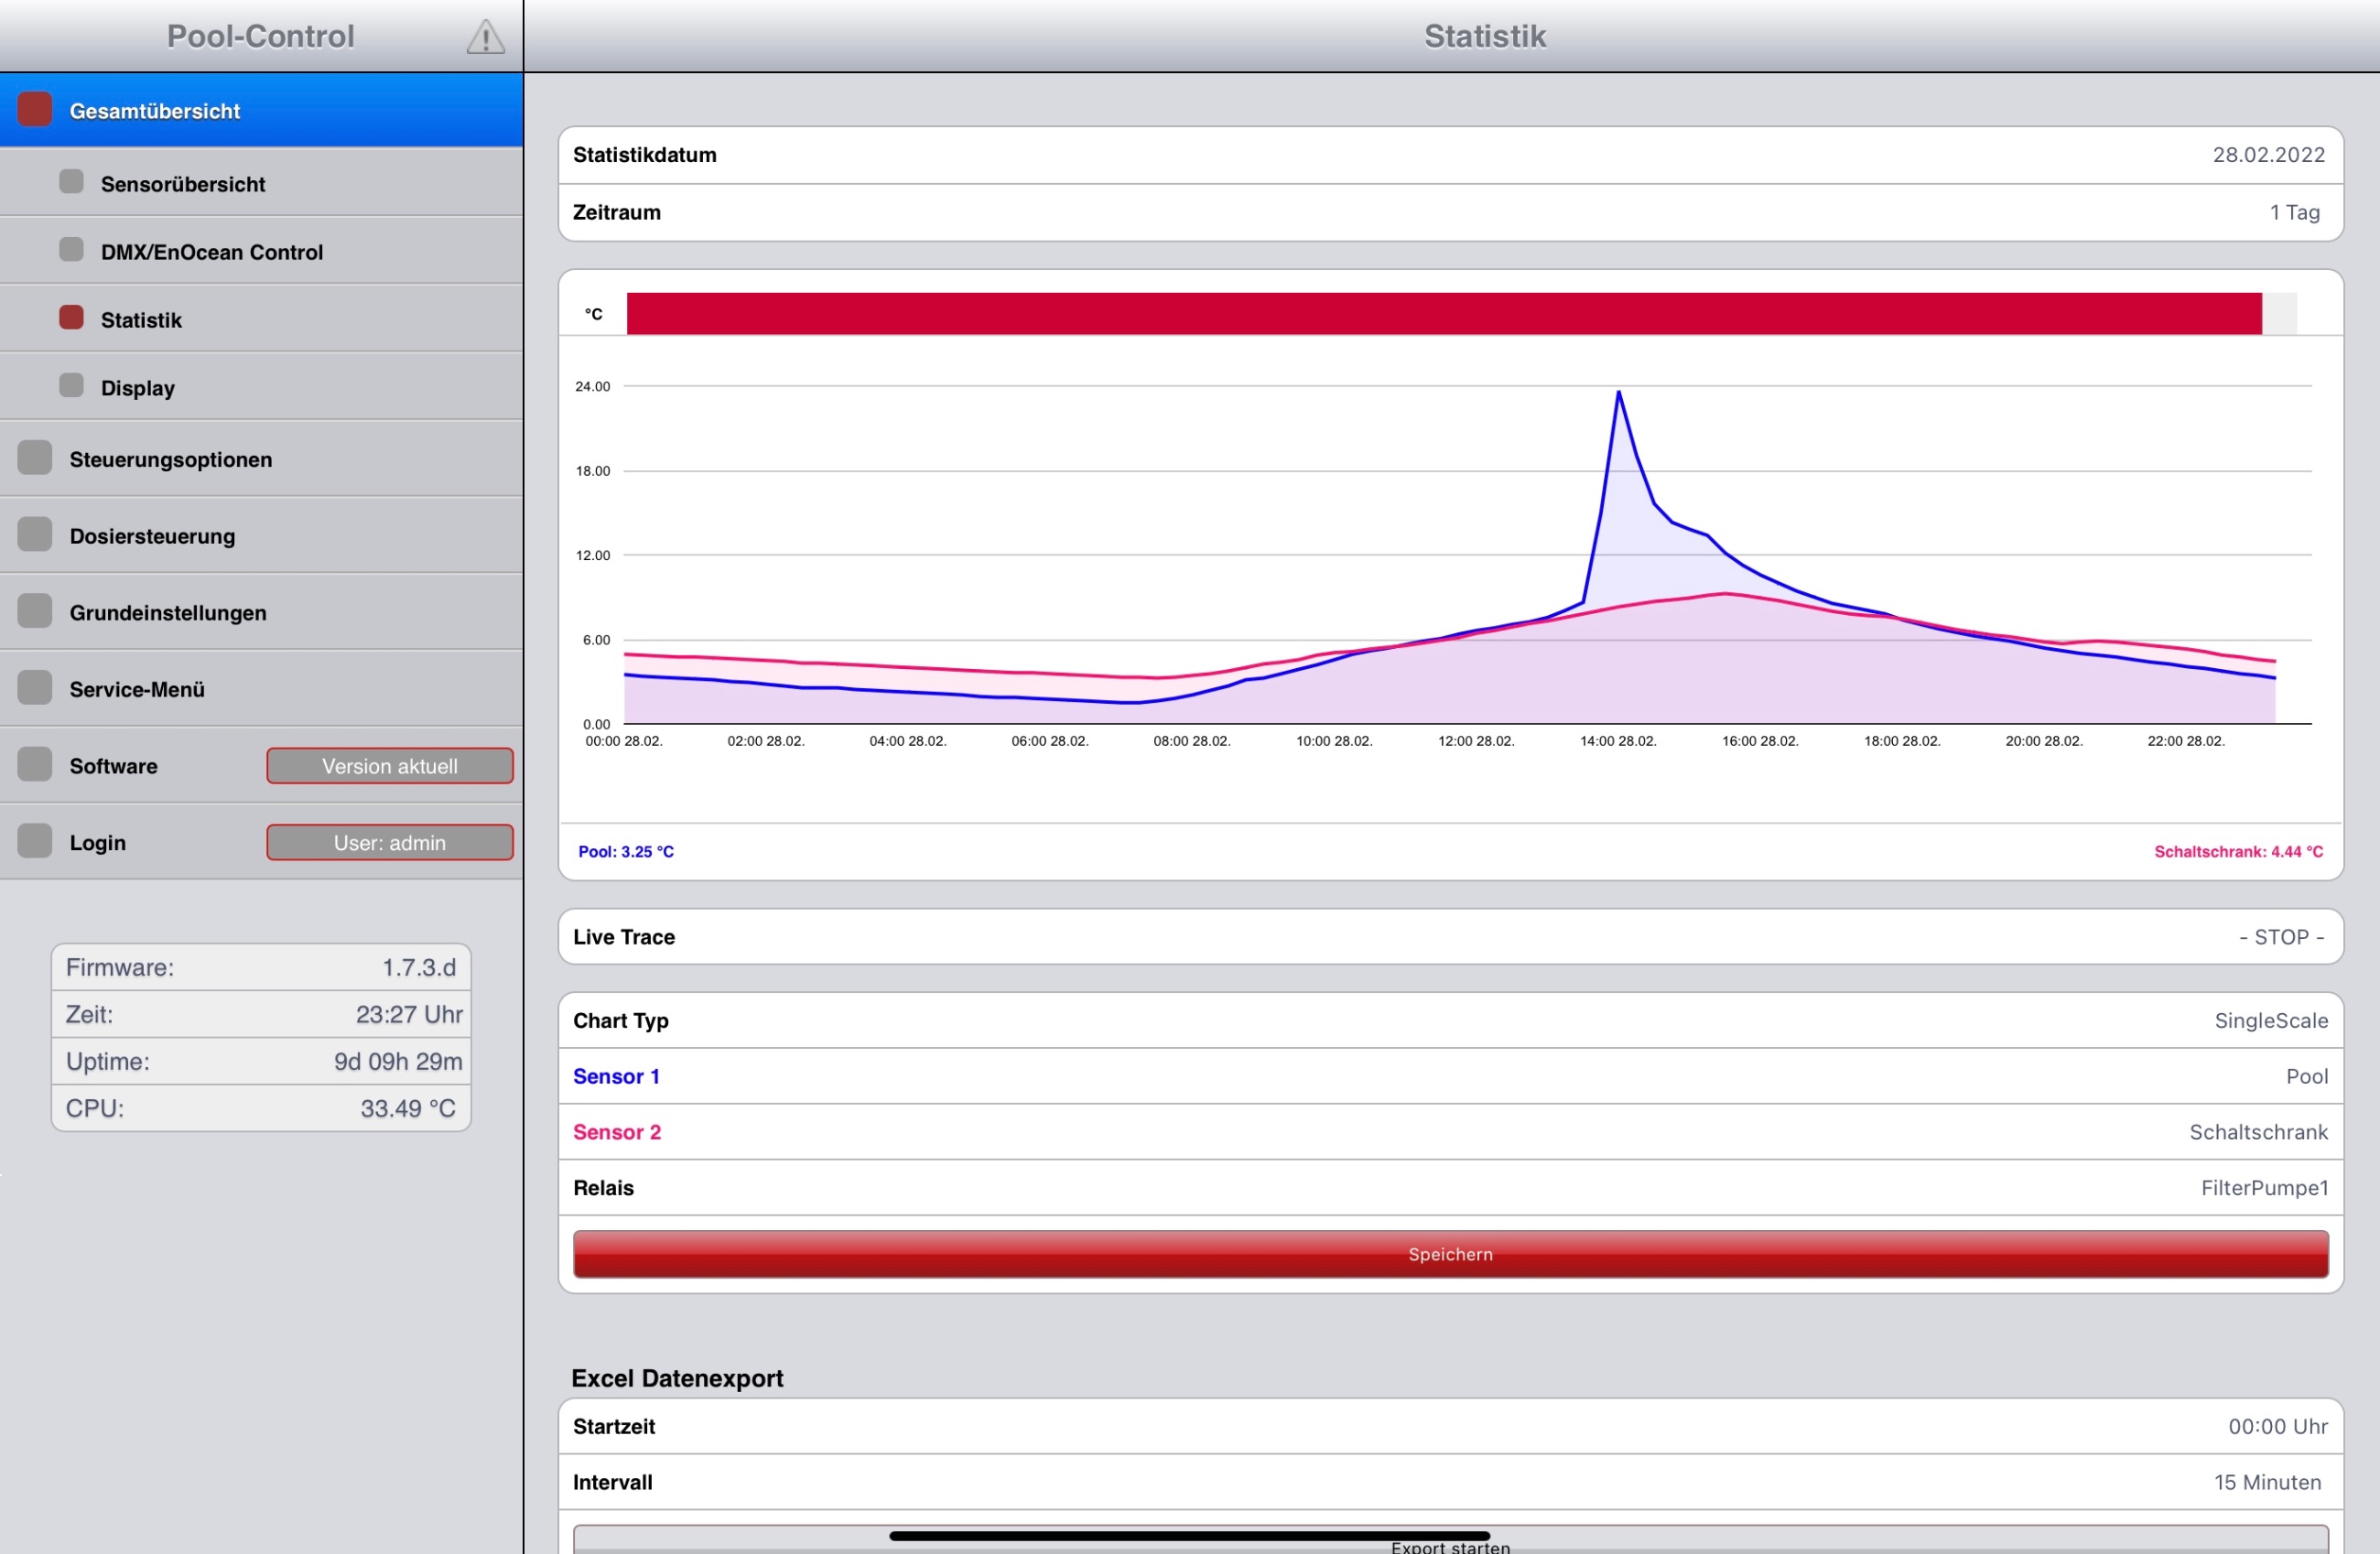Screen dimensions: 2380x1554
Task: Toggle Live Trace from STOP
Action: point(1450,937)
